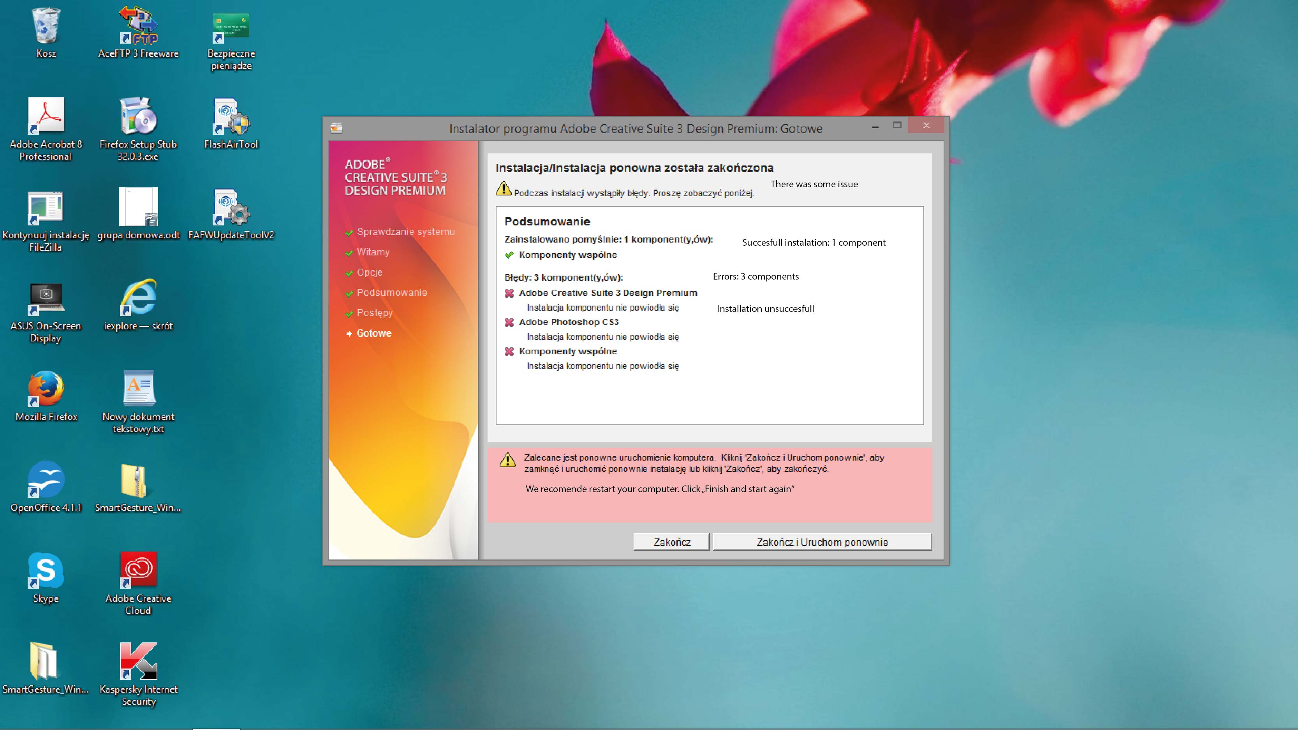Close the Adobe installer window
This screenshot has width=1298, height=730.
926,125
